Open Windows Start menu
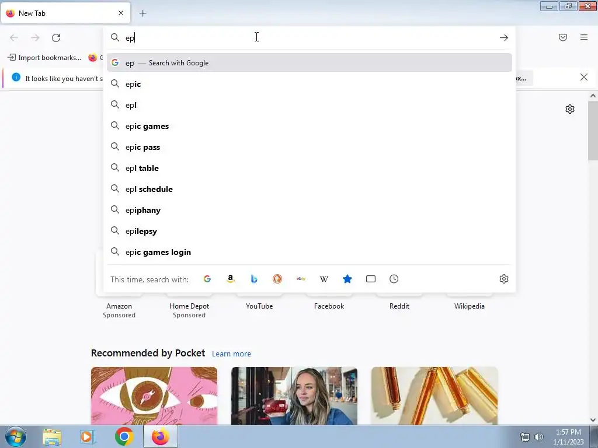598x448 pixels. click(16, 436)
